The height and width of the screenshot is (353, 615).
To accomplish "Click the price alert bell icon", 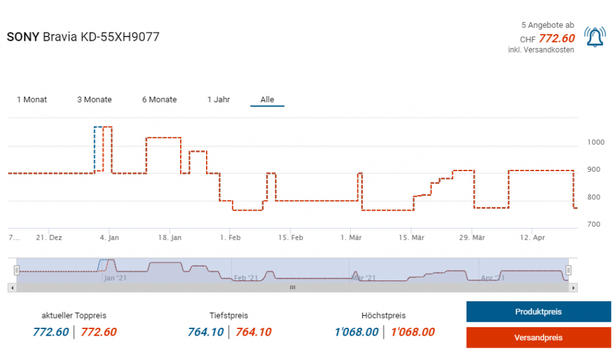I will click(x=595, y=37).
